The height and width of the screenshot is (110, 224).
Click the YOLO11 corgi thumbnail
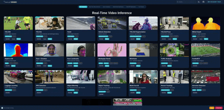[49, 23]
